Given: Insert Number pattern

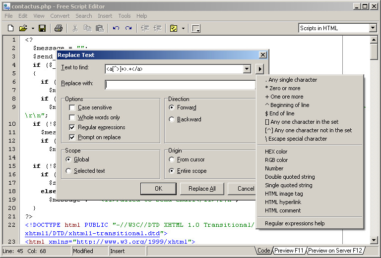Looking at the screenshot, I should (310, 168).
